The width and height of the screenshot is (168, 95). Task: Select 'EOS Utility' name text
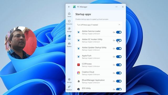(86, 88)
